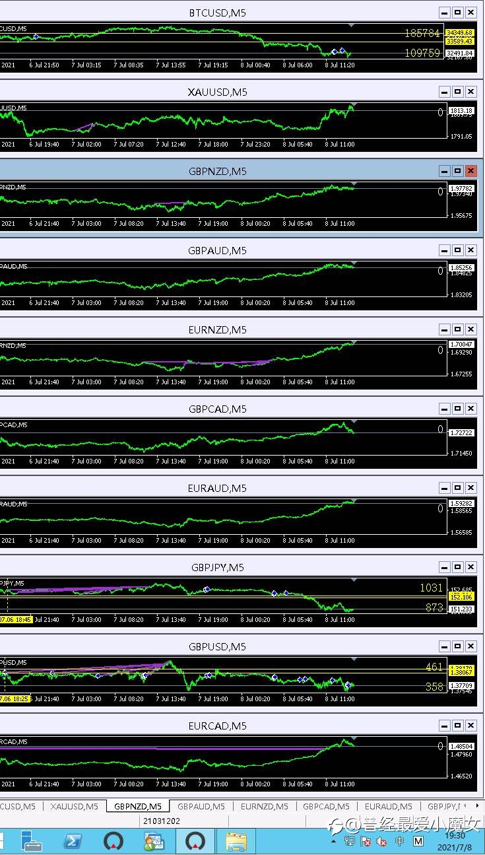Minimize the EURAUD,M5 chart window
The image size is (485, 855).
444,488
